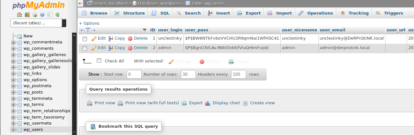Viewport: 414px width, 135px height.
Task: Go to phpMyAdmin Home icon
Action: click(19, 15)
